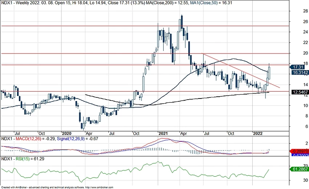Click the 22 price axis label
This screenshot has width=309, height=189.
pyautogui.click(x=305, y=43)
